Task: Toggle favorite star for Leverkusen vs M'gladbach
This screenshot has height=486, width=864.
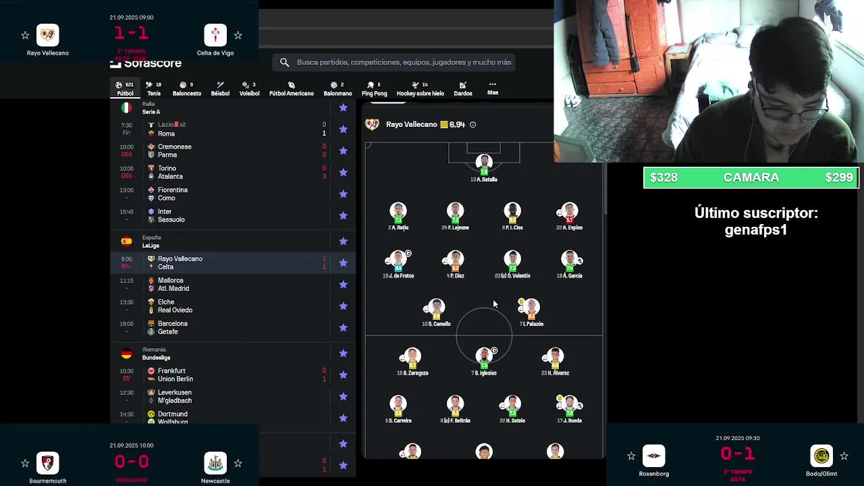Action: coord(344,396)
